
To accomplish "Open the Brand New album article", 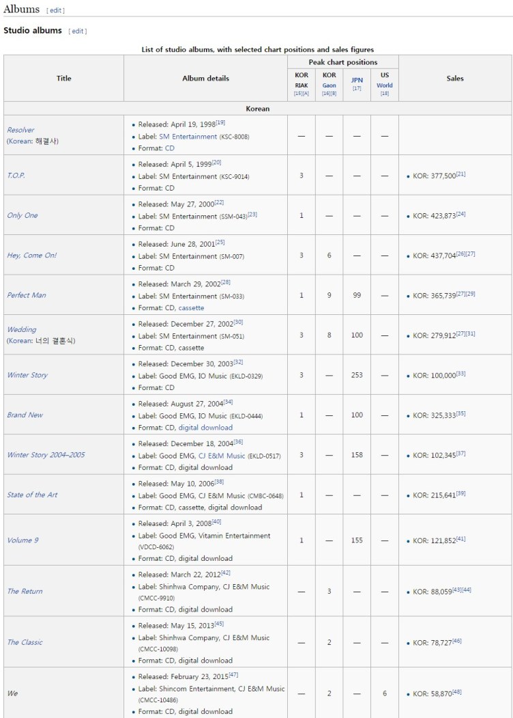I will [25, 415].
